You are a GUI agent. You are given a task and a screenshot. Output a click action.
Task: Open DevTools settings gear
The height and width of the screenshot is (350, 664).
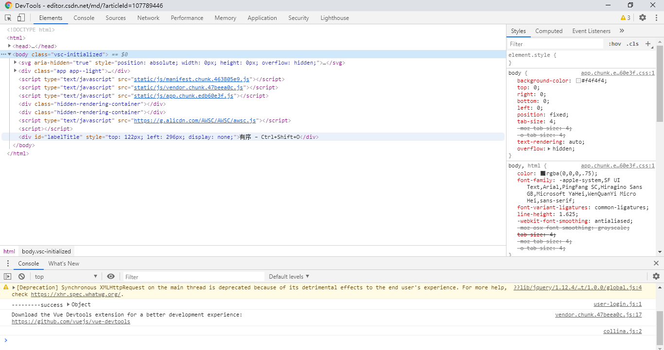pos(643,17)
